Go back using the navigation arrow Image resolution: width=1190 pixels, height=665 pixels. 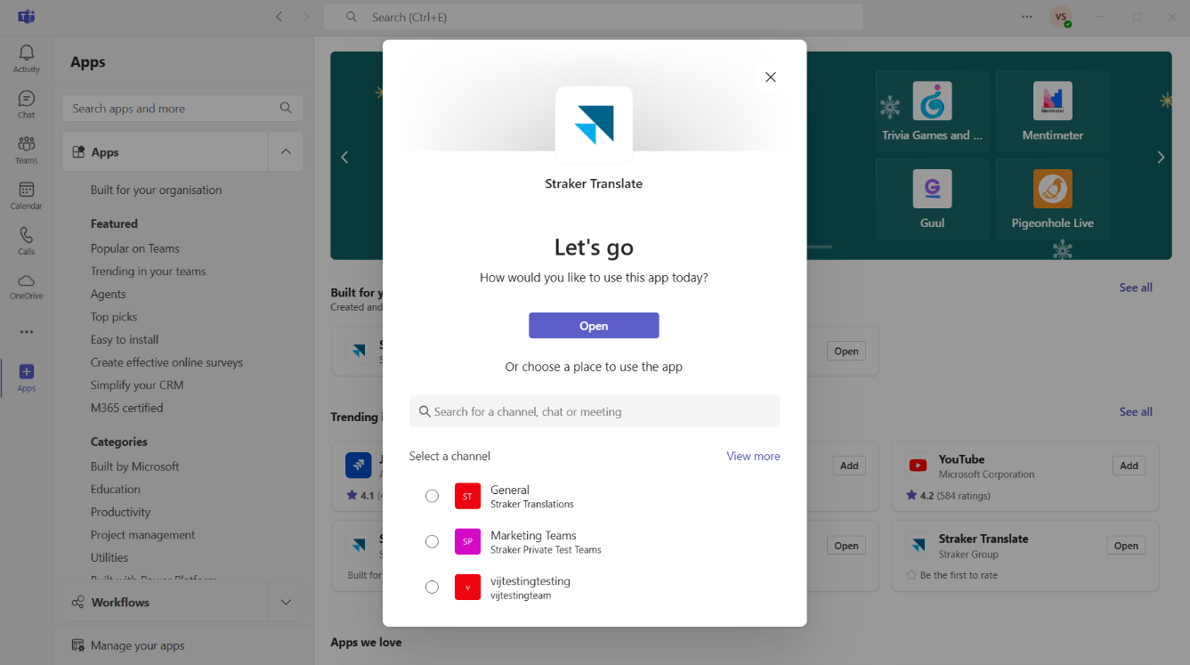(279, 17)
